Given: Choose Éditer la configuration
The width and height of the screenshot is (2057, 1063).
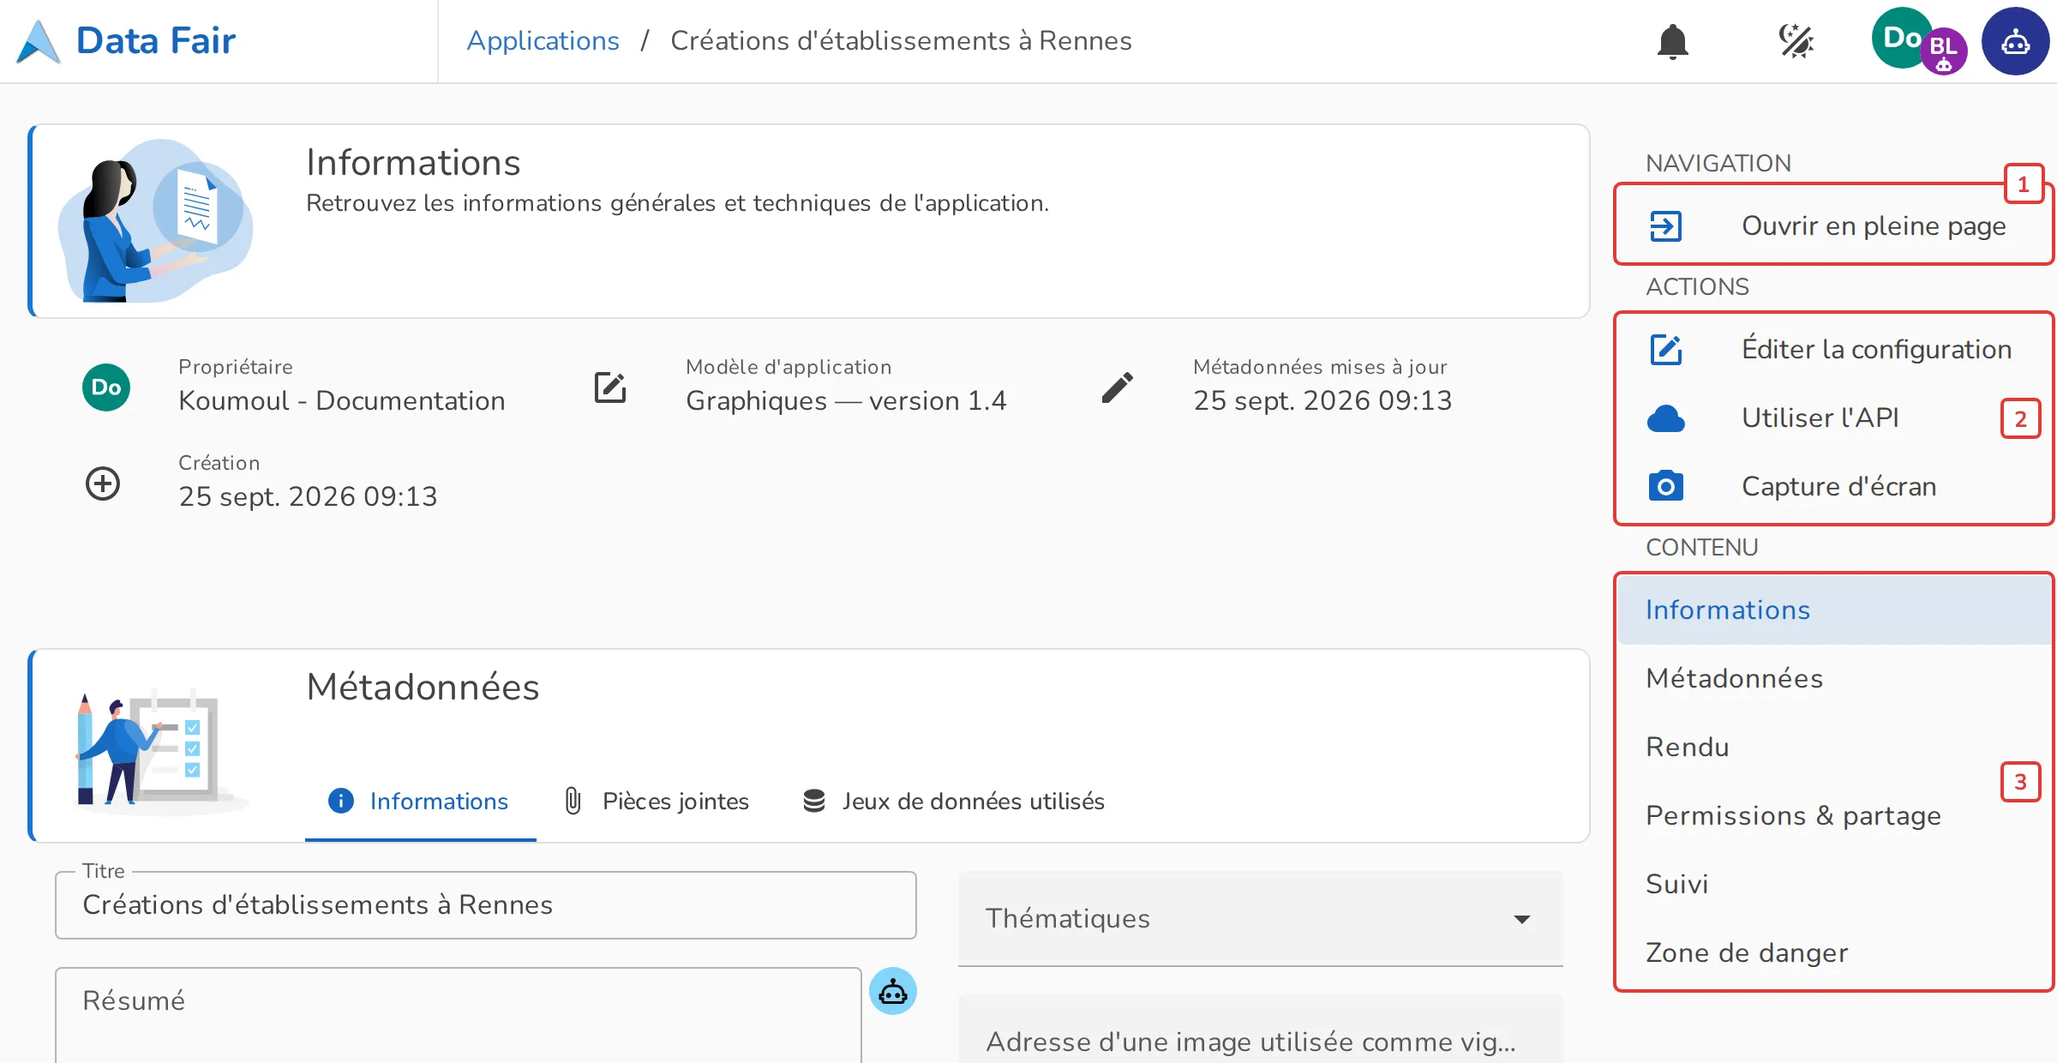Looking at the screenshot, I should click(1834, 349).
